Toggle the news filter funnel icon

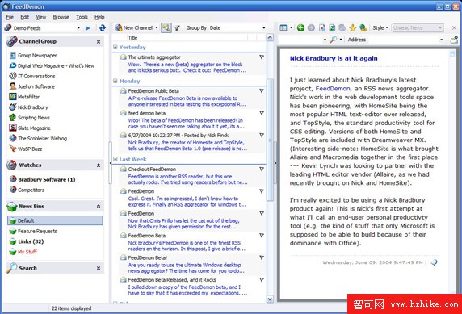click(177, 28)
